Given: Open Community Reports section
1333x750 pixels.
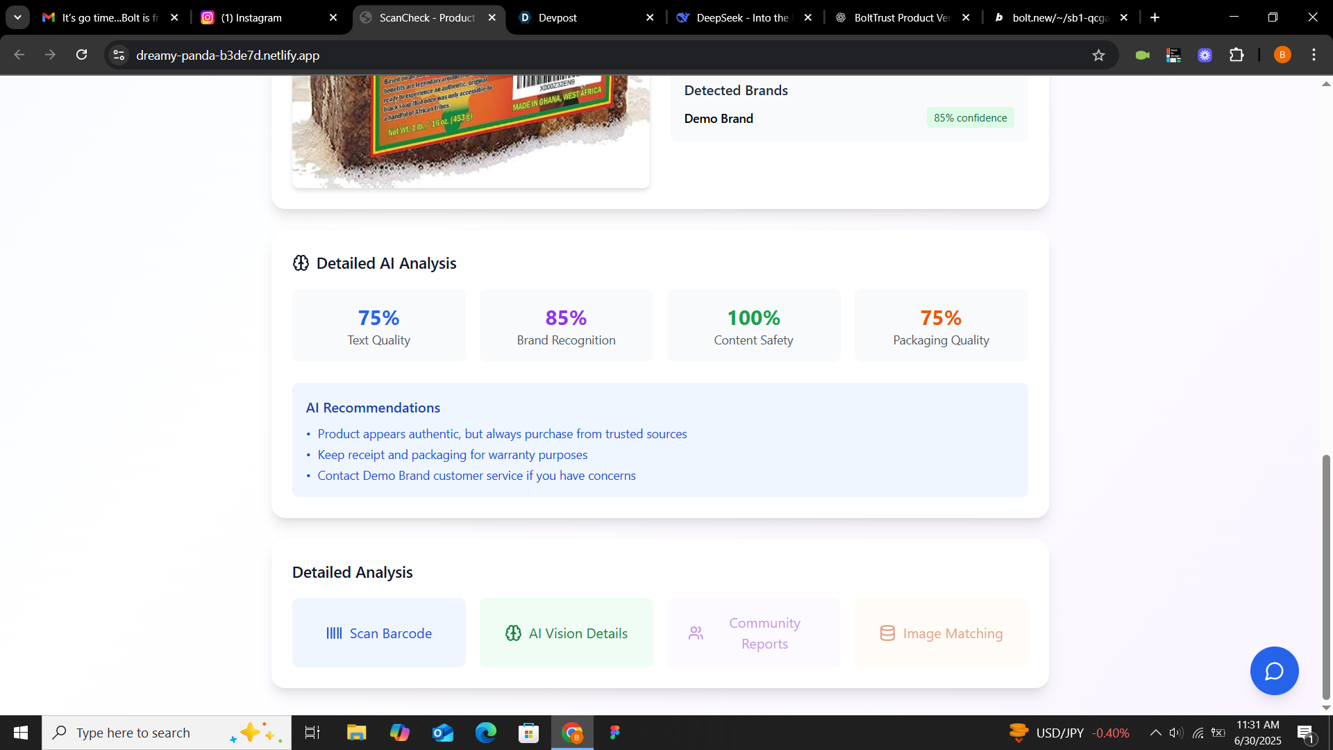Looking at the screenshot, I should (x=754, y=633).
